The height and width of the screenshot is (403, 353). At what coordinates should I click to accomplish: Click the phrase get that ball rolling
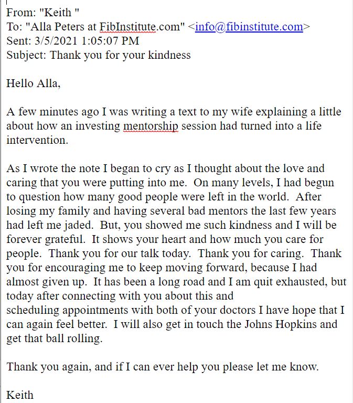point(55,338)
